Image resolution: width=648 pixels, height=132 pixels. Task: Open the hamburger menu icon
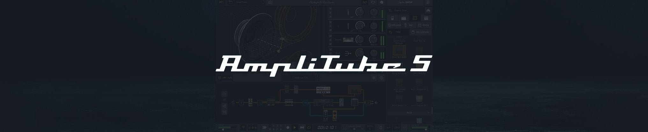tap(428, 3)
